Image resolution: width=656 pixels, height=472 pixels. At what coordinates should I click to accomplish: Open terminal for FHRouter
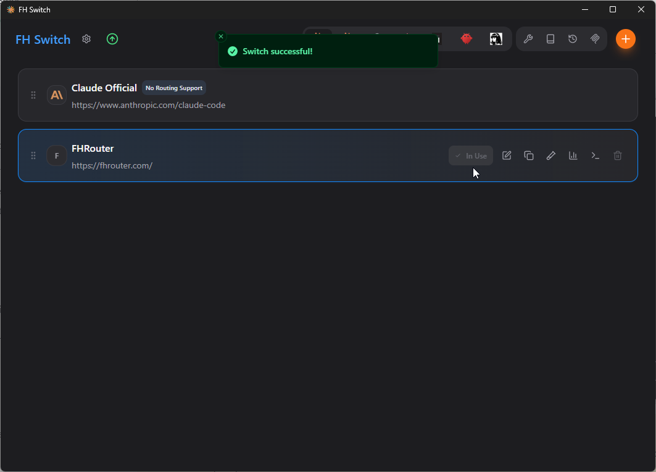pos(595,155)
